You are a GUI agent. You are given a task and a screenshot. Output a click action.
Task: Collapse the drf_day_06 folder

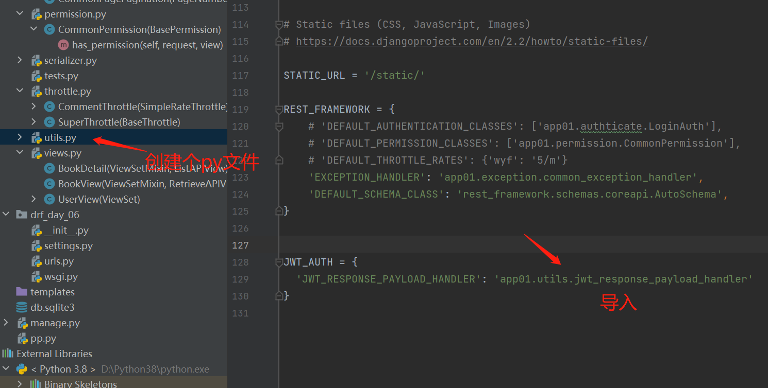click(x=6, y=215)
